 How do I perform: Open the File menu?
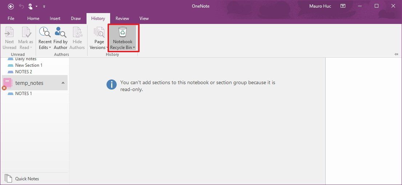click(x=11, y=18)
